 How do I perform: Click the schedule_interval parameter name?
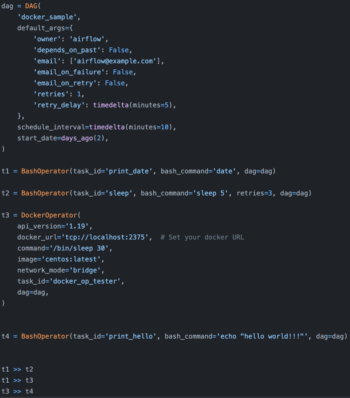click(x=51, y=127)
